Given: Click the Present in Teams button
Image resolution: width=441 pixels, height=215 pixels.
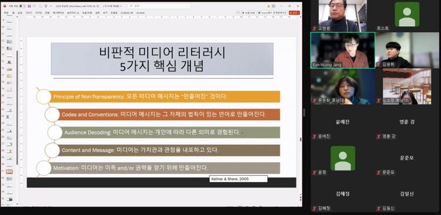Looking at the screenshot, I should pos(272,13).
